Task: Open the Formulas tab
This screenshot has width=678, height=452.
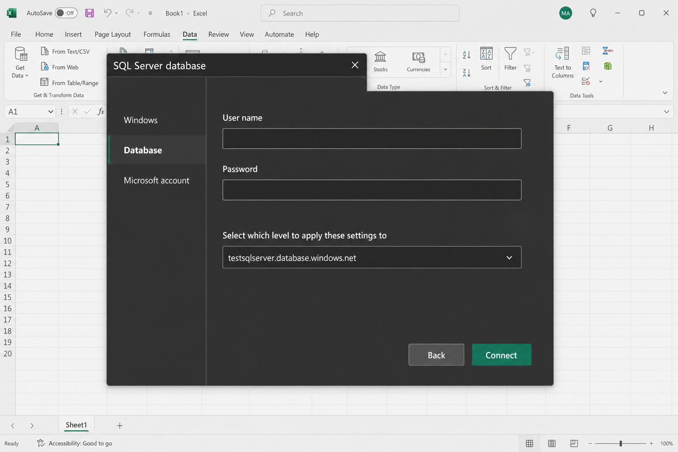Action: (x=157, y=34)
